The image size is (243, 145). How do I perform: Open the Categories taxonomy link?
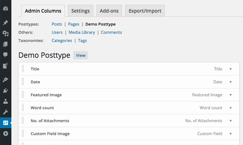pyautogui.click(x=62, y=41)
